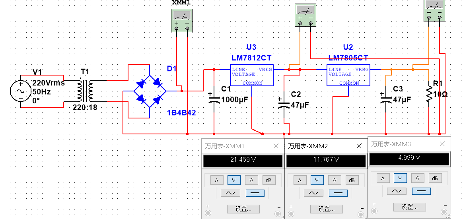This screenshot has width=463, height=219.
Task: Set XMM1 to voltmeter mode V
Action: [x=234, y=180]
